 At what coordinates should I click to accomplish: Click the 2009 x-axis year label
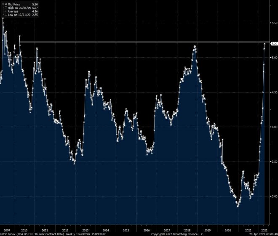[7, 231]
